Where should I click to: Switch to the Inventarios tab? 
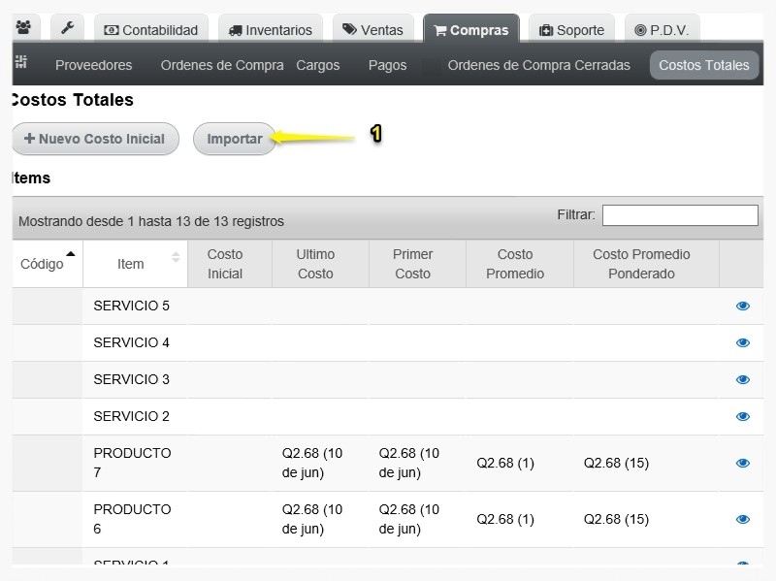(x=271, y=30)
